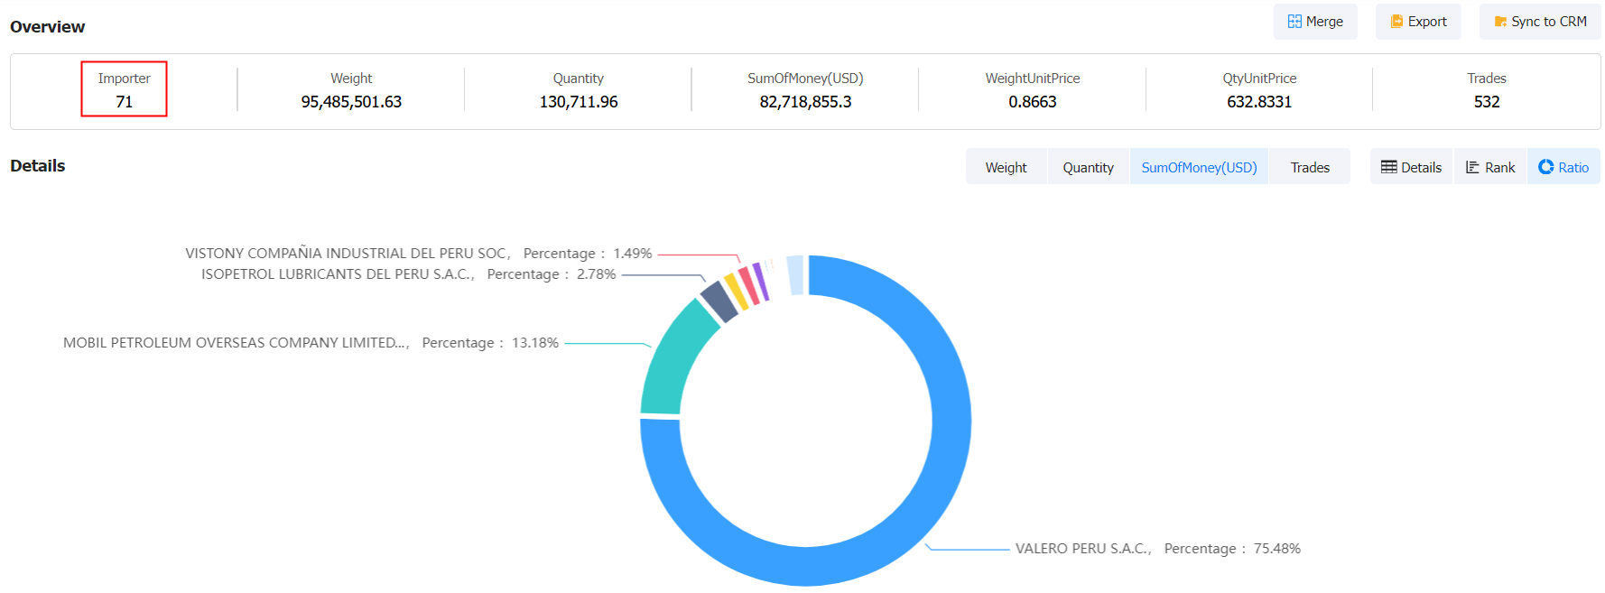Click the Quantity value 130,711.96
This screenshot has height=593, width=1605.
point(579,102)
